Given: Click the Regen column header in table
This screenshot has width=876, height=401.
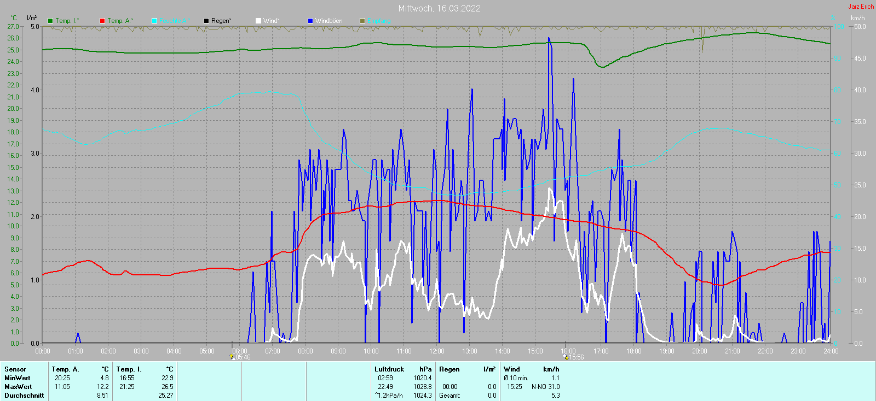Looking at the screenshot, I should 449,369.
